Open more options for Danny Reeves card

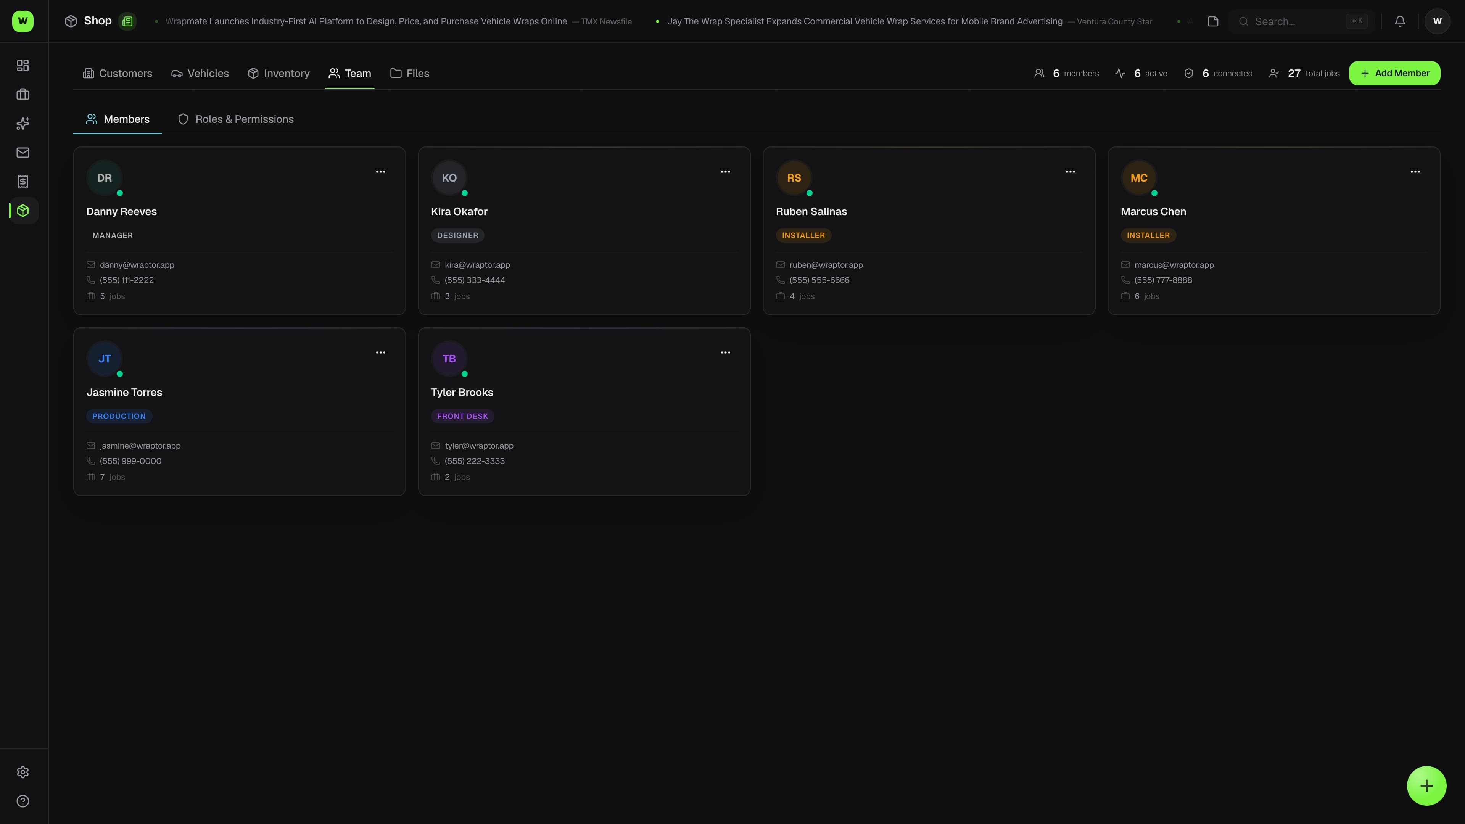[380, 172]
